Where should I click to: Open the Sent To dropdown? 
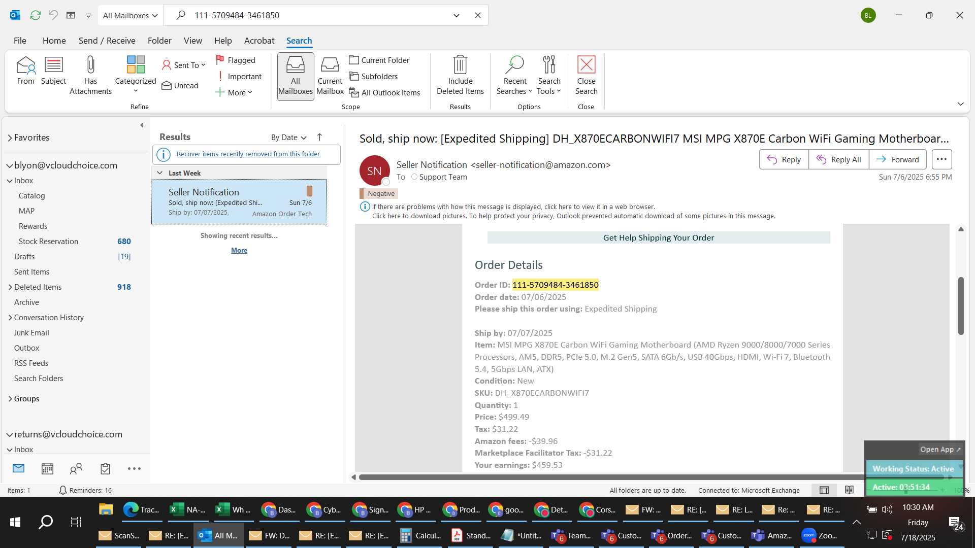coord(183,65)
